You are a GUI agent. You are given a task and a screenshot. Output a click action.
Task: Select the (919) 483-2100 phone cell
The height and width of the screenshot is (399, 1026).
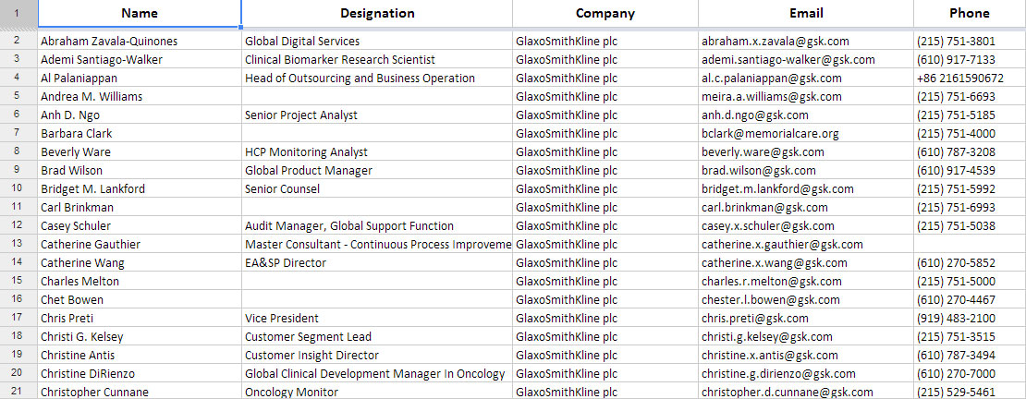pos(969,319)
